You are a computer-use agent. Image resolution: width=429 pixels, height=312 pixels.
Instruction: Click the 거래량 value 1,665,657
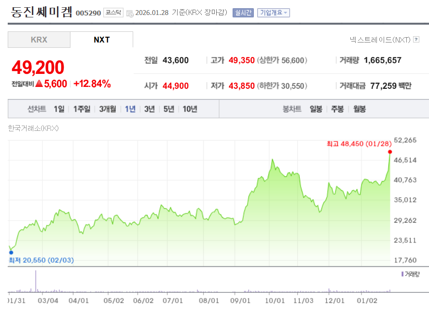point(383,60)
